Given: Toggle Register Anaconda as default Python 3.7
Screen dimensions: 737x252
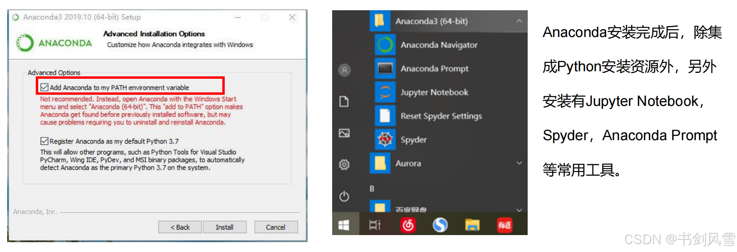Looking at the screenshot, I should (44, 141).
